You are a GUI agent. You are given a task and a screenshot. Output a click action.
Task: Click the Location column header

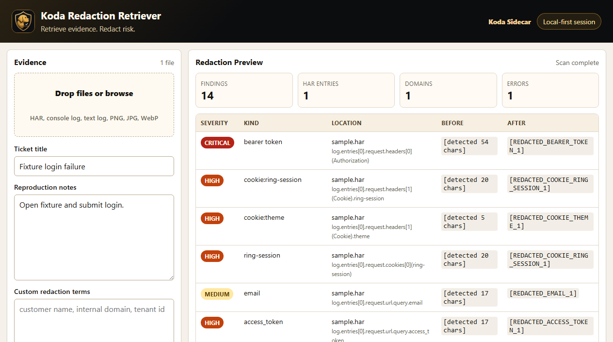346,123
